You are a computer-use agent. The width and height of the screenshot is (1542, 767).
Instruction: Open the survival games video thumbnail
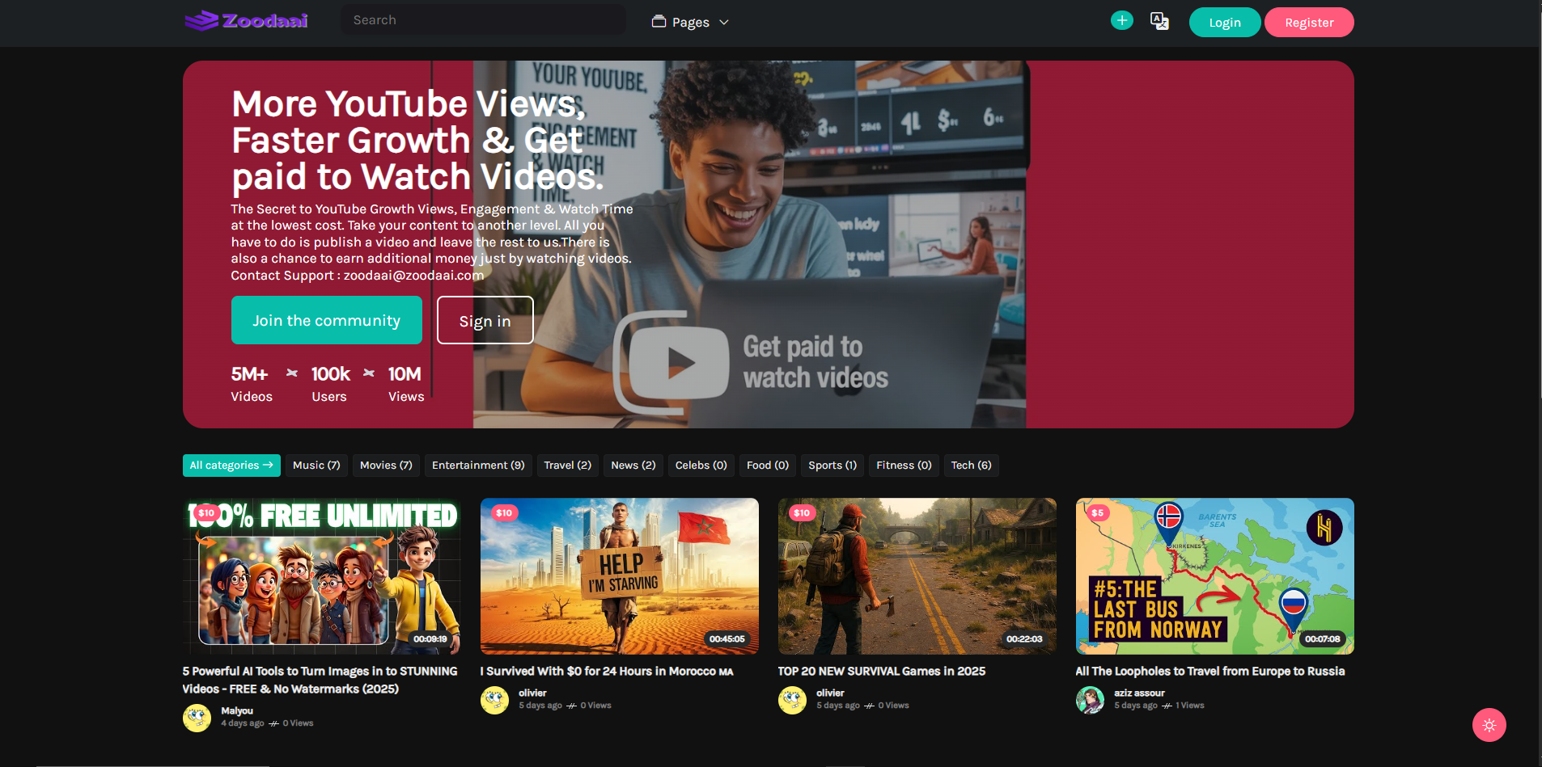click(x=917, y=575)
